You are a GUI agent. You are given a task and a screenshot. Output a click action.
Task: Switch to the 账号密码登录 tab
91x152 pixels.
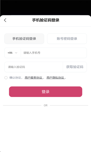point(67,39)
